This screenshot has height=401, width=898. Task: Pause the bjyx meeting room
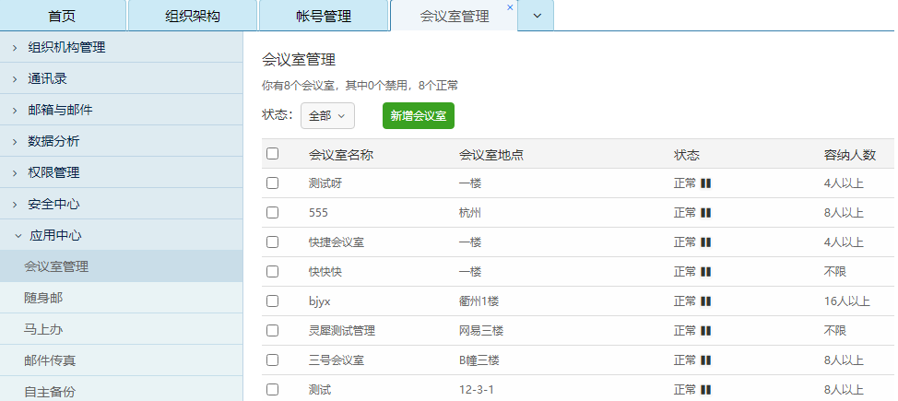[706, 301]
